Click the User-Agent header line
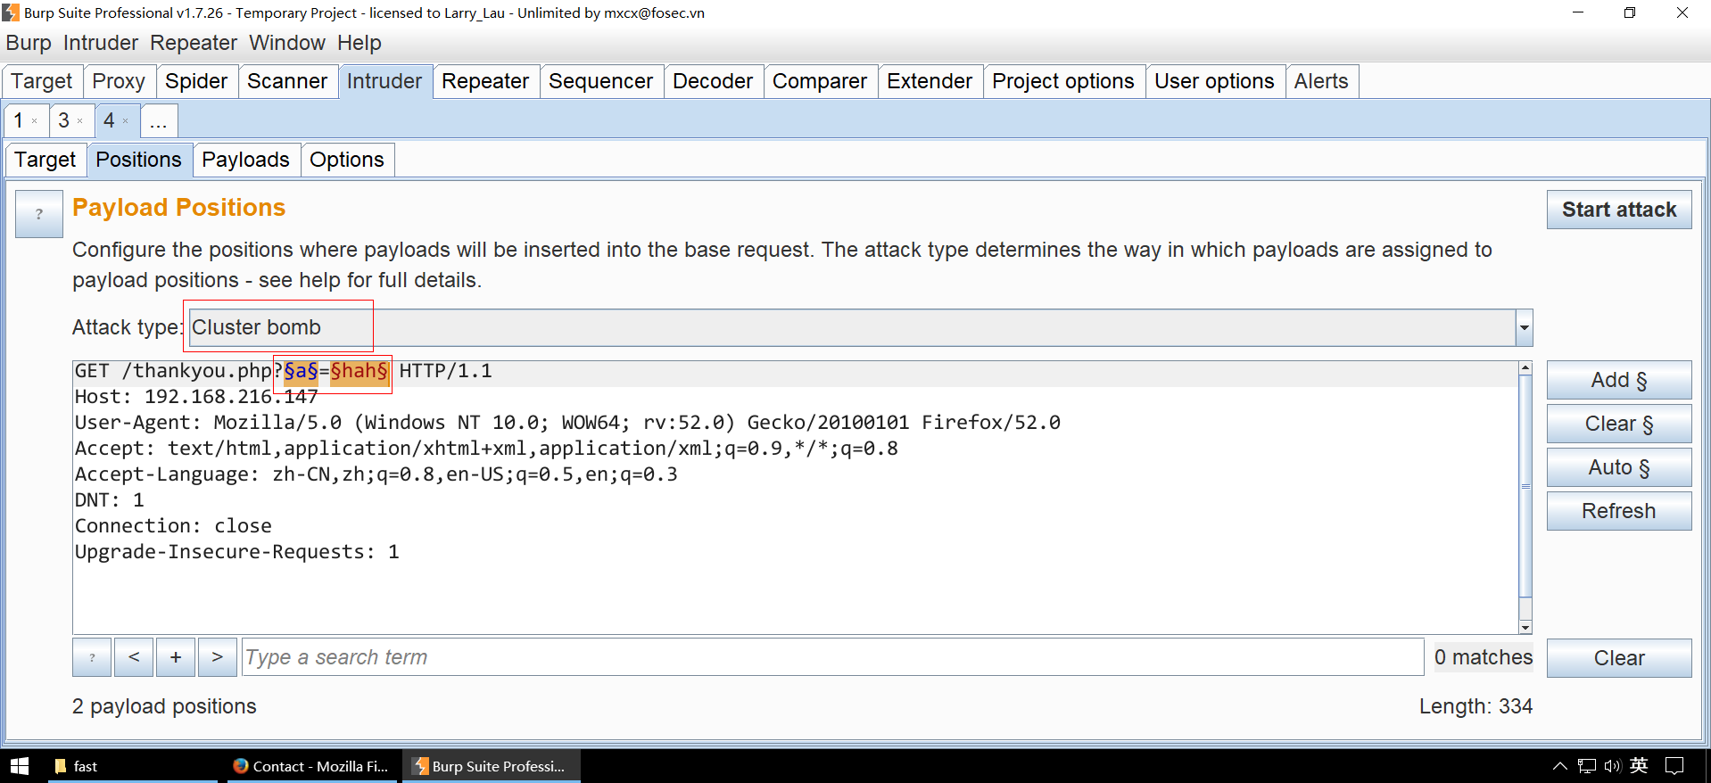This screenshot has width=1711, height=783. coord(567,423)
